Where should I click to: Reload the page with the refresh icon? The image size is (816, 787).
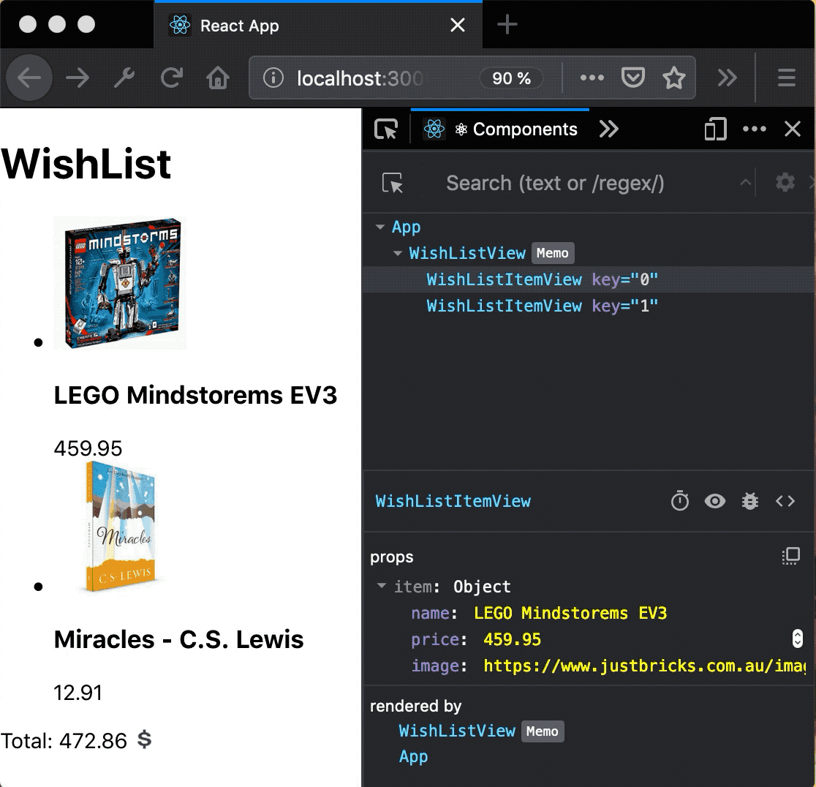tap(171, 78)
